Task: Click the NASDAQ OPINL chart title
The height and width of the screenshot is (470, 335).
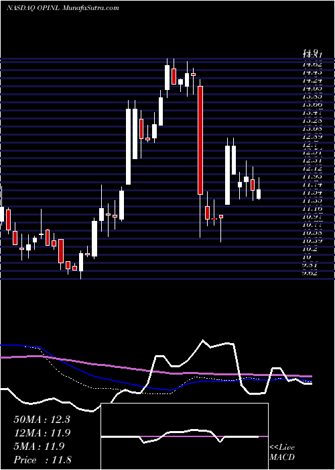Action: point(63,8)
